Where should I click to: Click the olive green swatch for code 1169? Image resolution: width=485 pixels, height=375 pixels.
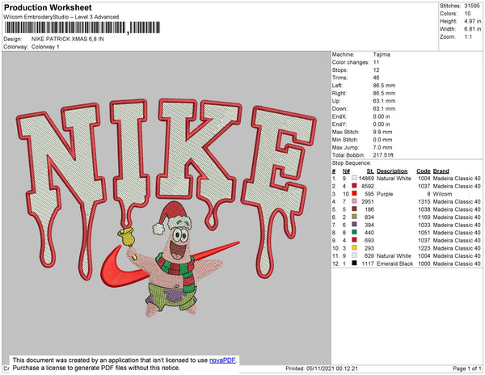354,217
